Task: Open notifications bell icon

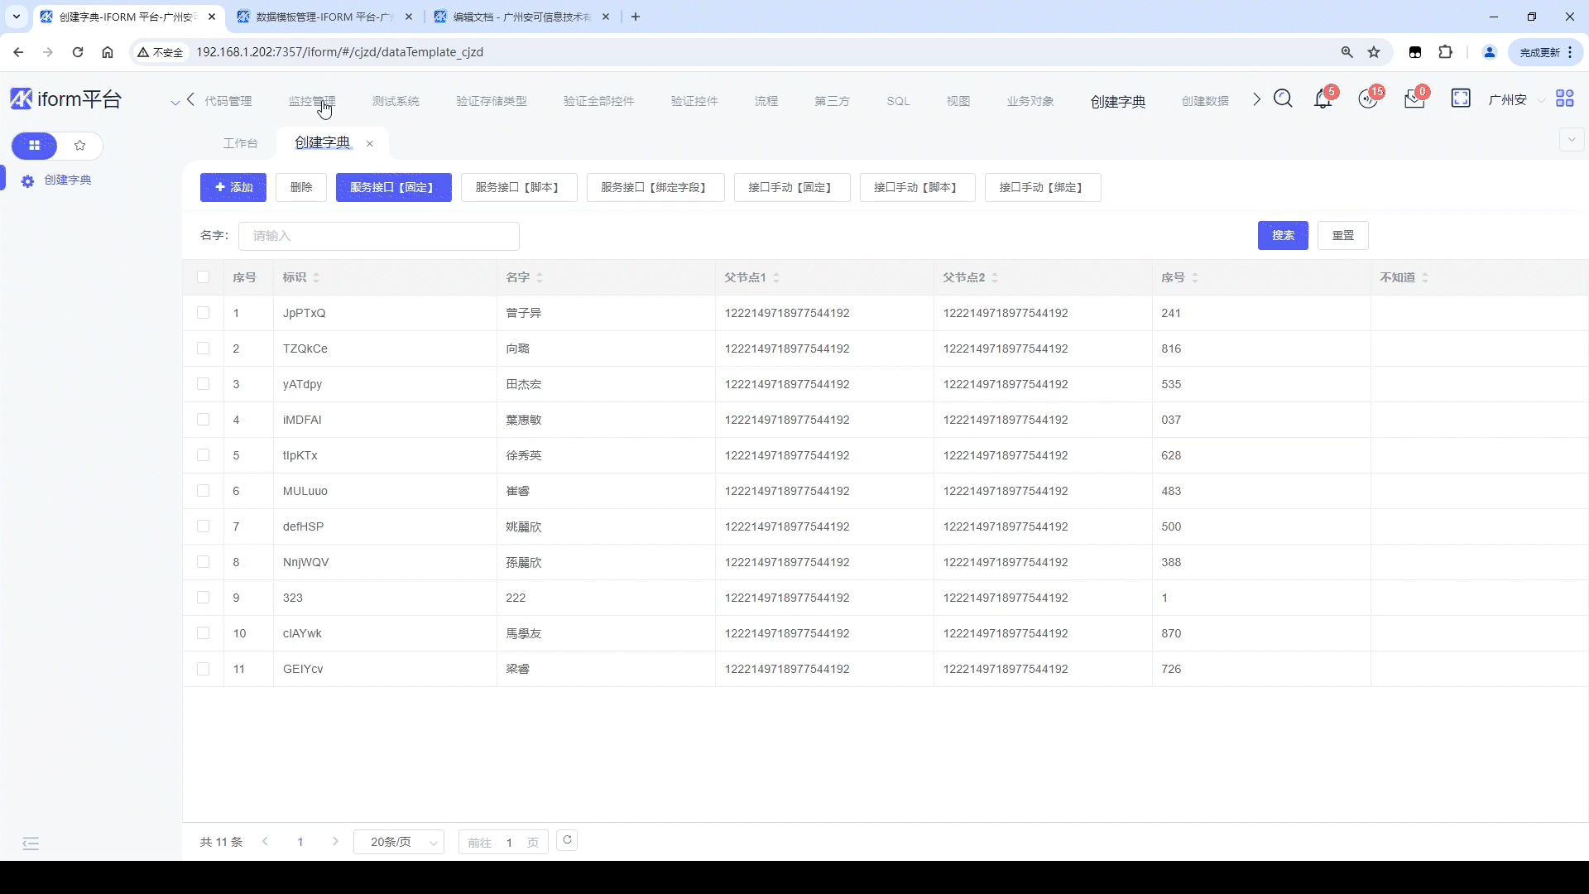Action: [x=1323, y=100]
